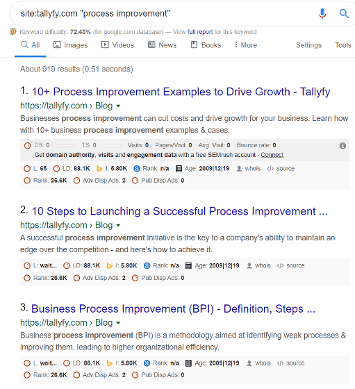Click the microphone voice search icon

coord(322,14)
